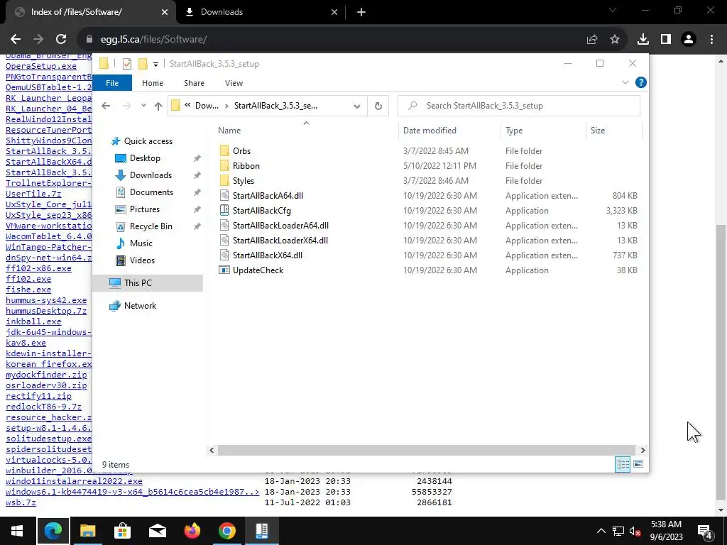Open Chrome profile menu

click(689, 40)
